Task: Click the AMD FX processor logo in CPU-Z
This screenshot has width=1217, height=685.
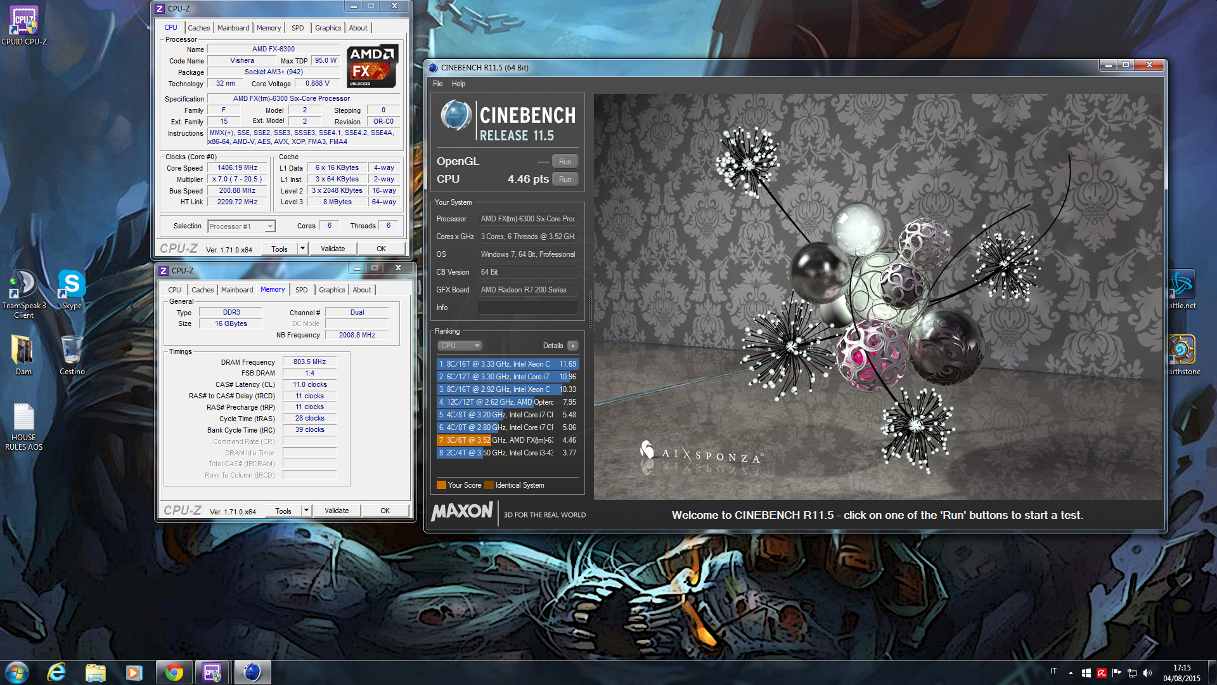Action: 372,66
